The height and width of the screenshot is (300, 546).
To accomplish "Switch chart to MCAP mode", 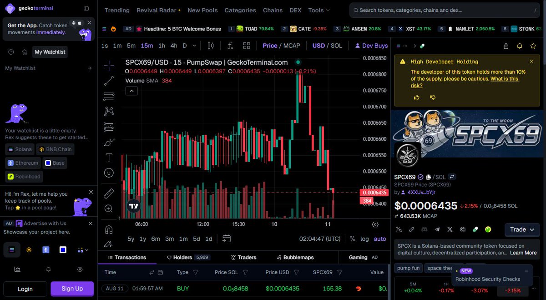I will [292, 46].
